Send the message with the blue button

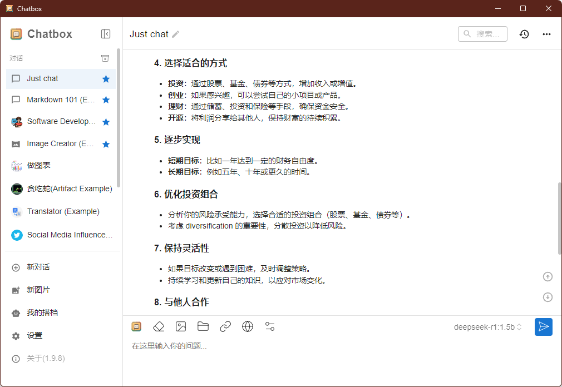(544, 327)
